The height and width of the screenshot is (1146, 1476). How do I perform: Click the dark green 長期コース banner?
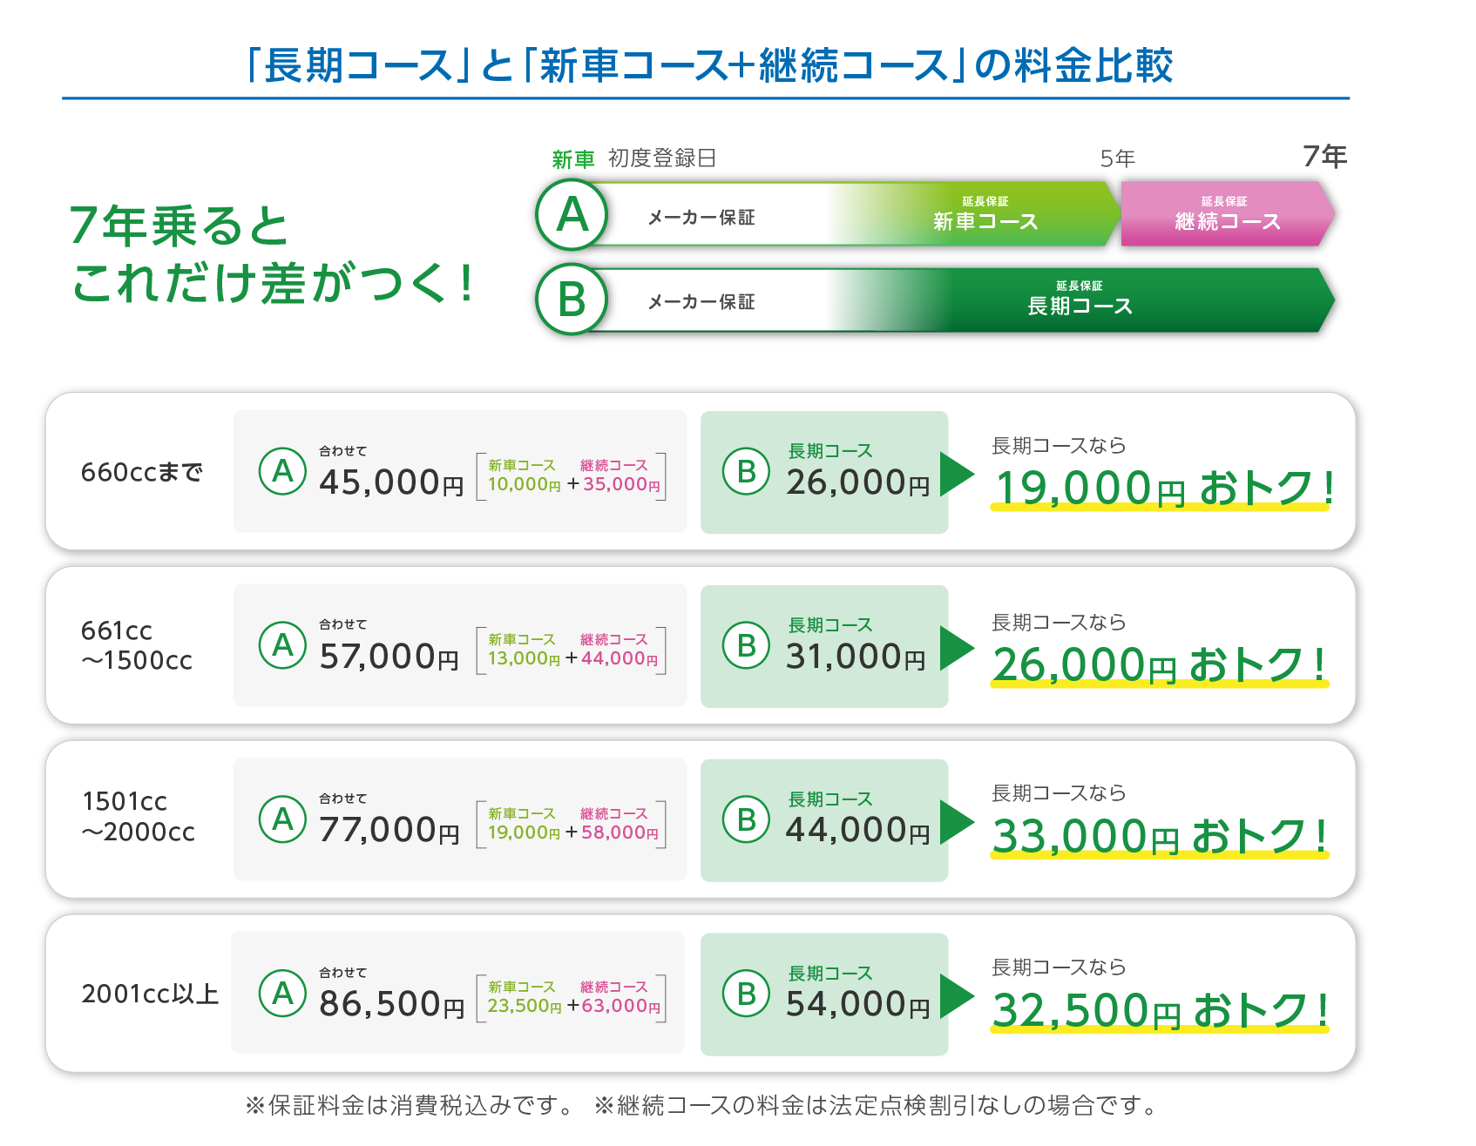tap(1079, 300)
